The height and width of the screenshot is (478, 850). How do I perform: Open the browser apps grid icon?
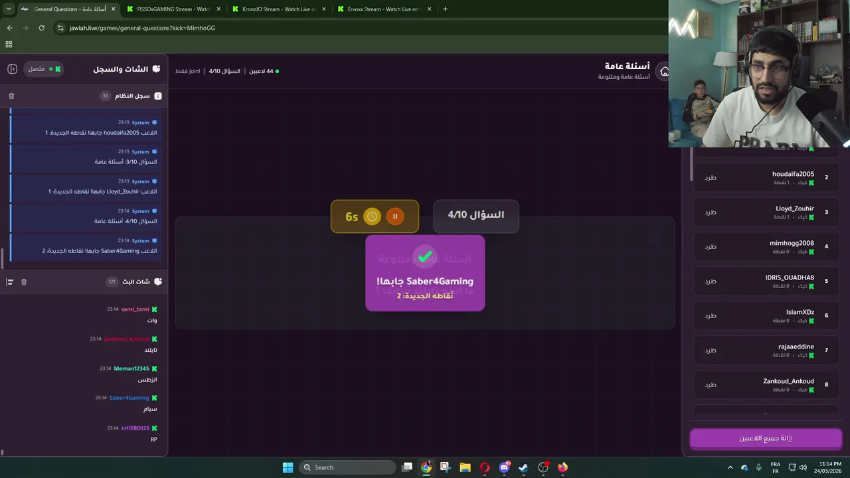coord(9,44)
